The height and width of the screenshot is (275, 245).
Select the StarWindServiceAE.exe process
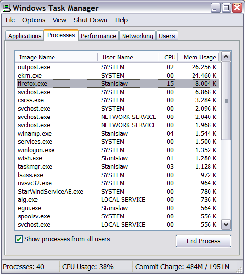click(118, 192)
